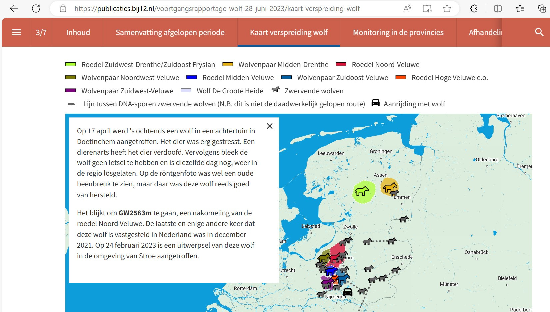
Task: Toggle Split screen icon in toolbar
Action: (498, 9)
